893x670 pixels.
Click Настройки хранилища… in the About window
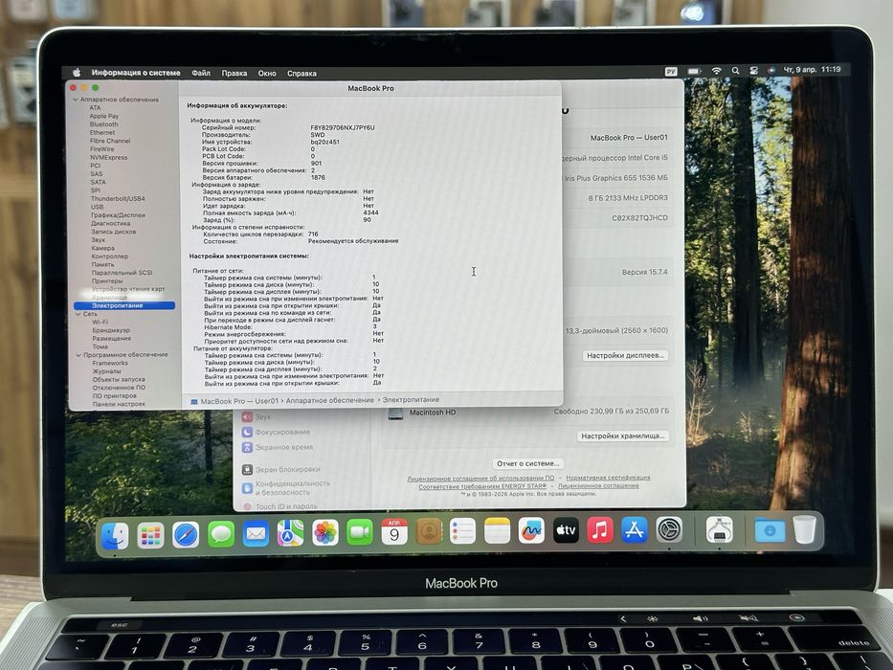tap(622, 435)
